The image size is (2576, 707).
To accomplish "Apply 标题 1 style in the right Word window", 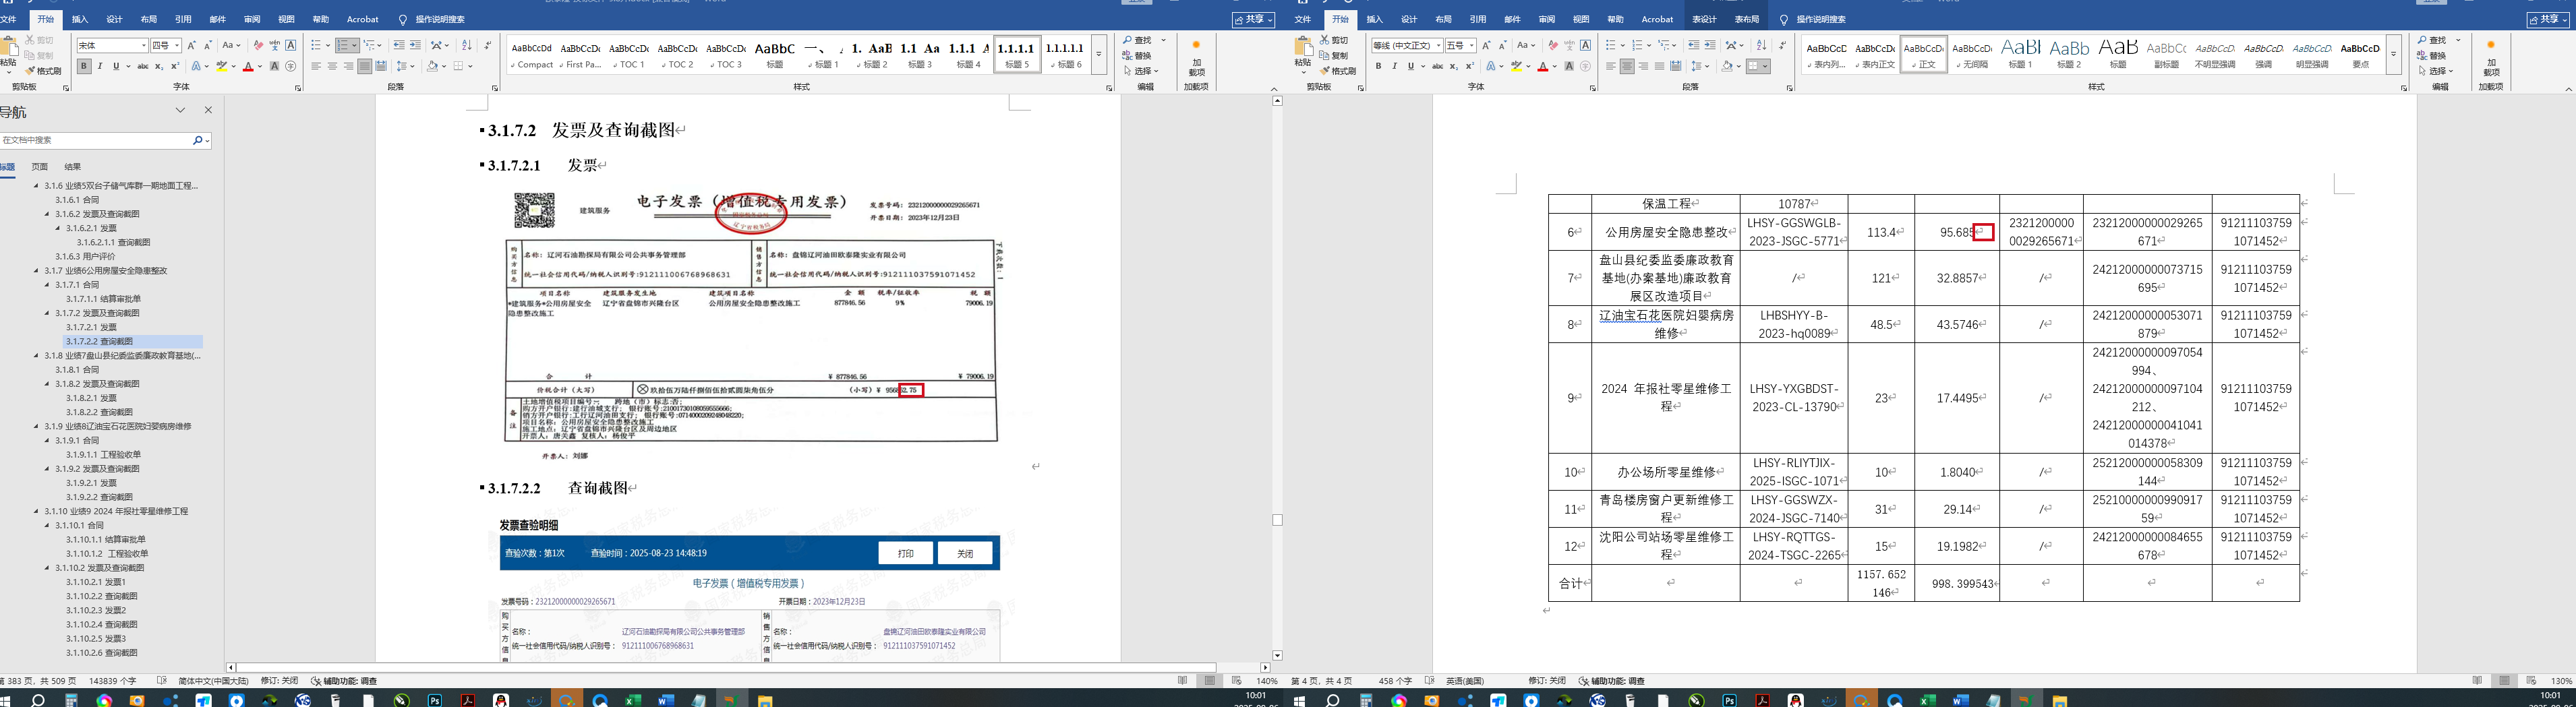I will tap(2020, 54).
